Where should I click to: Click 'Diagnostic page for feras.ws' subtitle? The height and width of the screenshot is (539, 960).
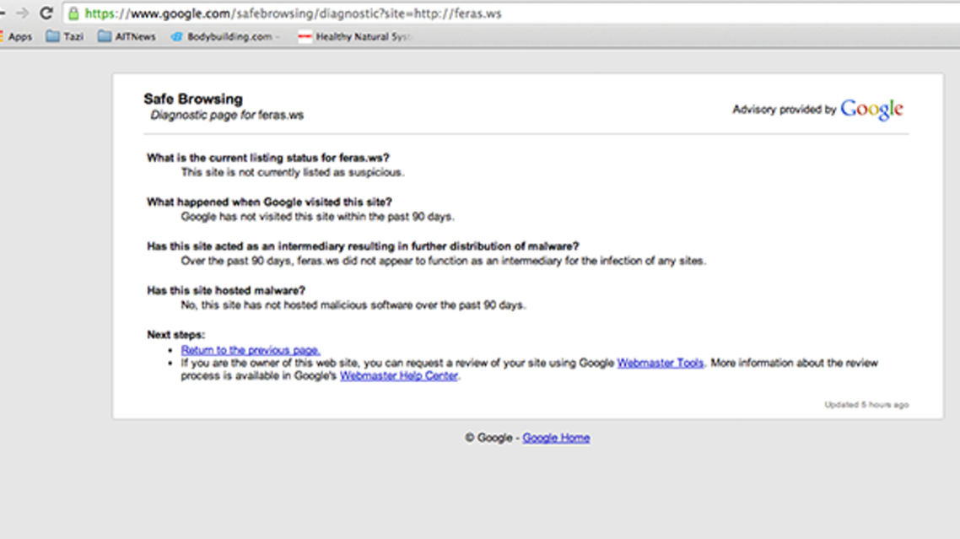coord(227,116)
